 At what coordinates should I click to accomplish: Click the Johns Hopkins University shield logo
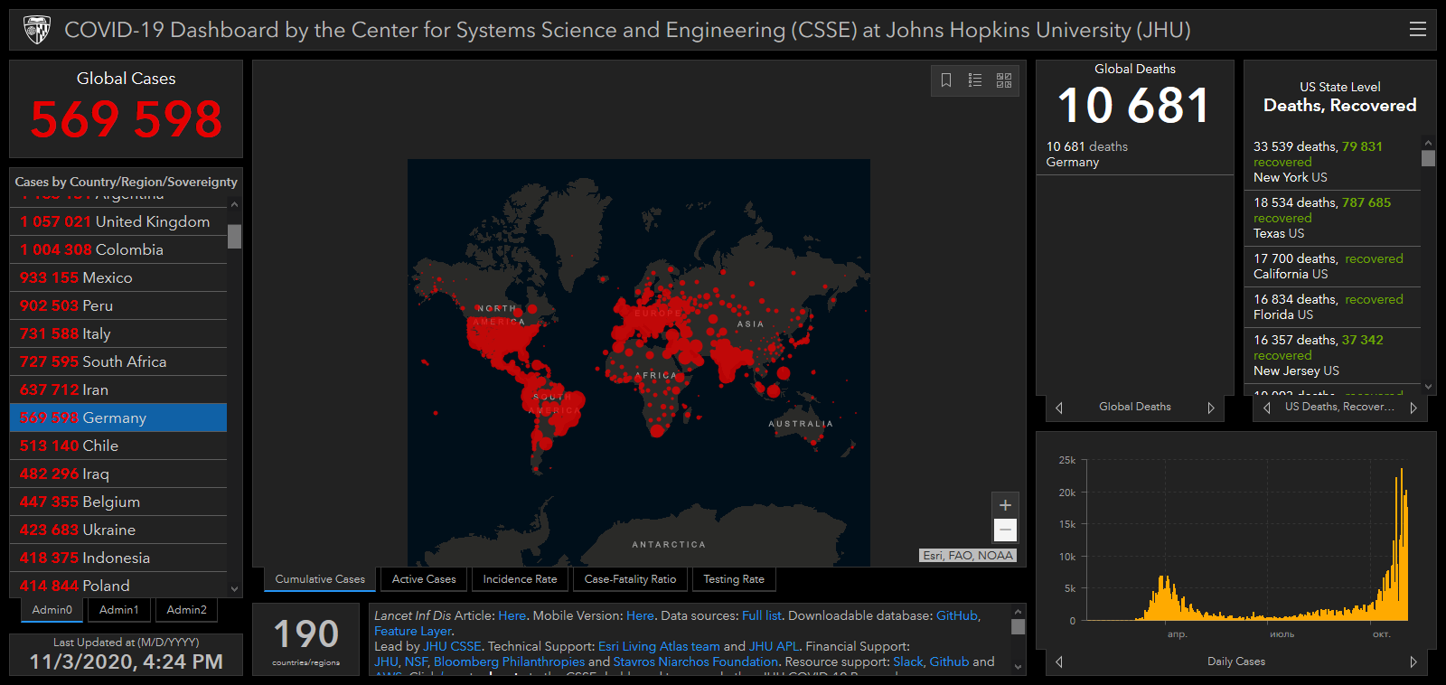[37, 30]
